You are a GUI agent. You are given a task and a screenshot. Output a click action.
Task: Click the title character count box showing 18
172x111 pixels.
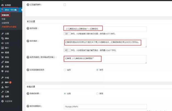(67, 34)
